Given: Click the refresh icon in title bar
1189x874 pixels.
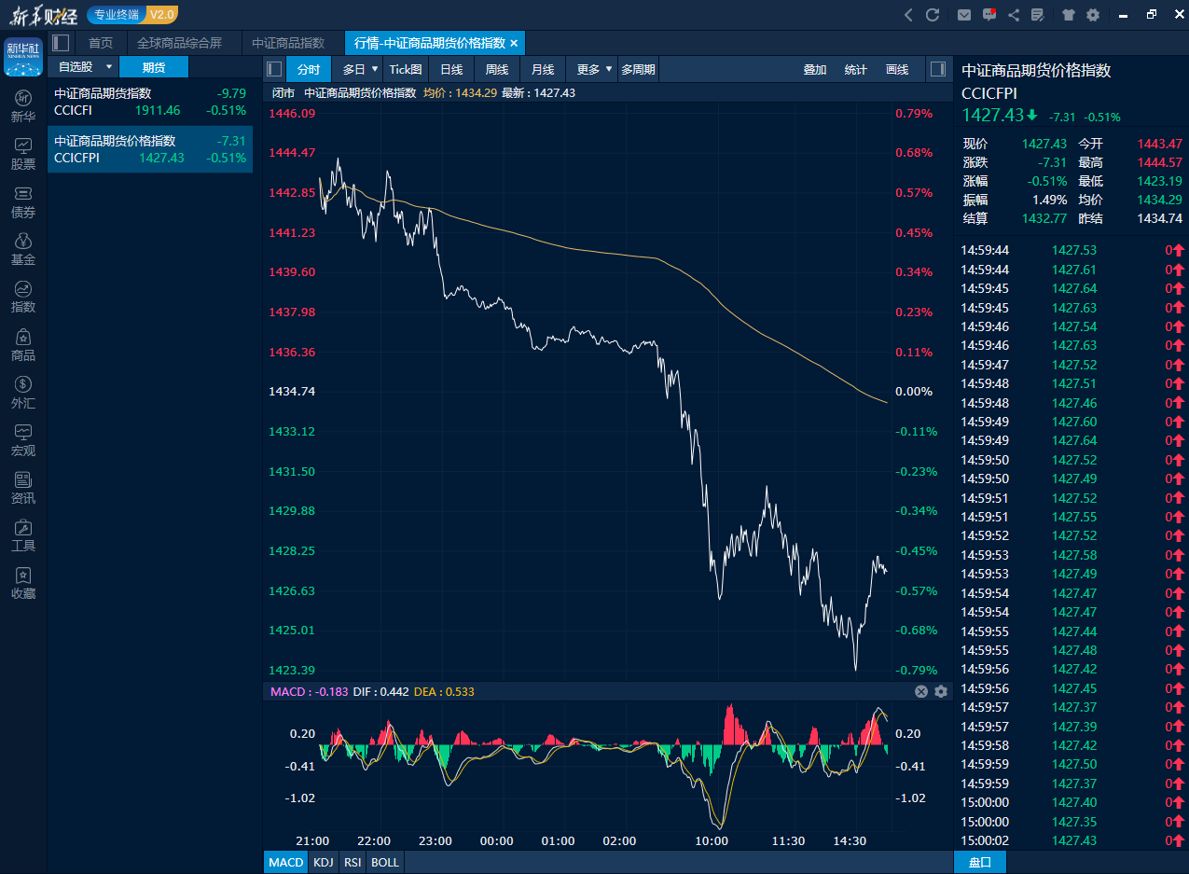Looking at the screenshot, I should (932, 15).
